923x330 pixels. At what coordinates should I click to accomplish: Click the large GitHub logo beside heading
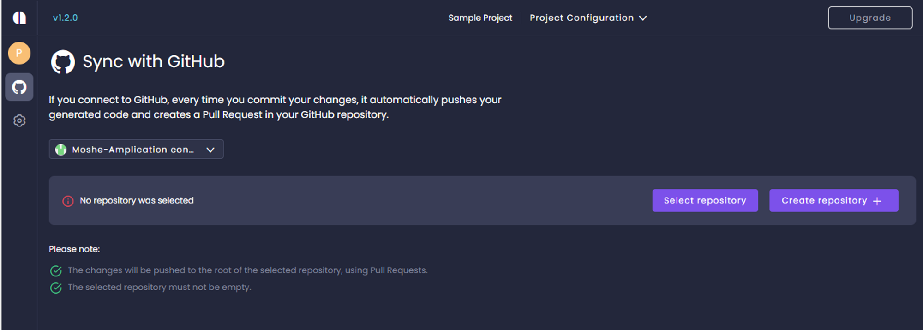(x=63, y=62)
